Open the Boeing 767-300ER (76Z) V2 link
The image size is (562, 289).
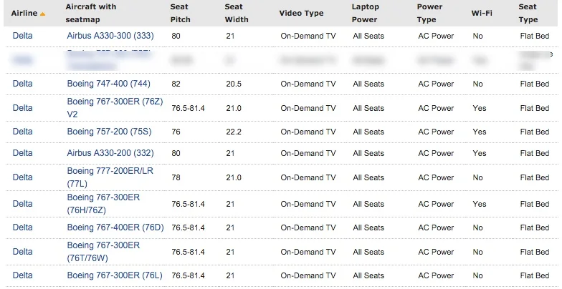[x=115, y=107]
